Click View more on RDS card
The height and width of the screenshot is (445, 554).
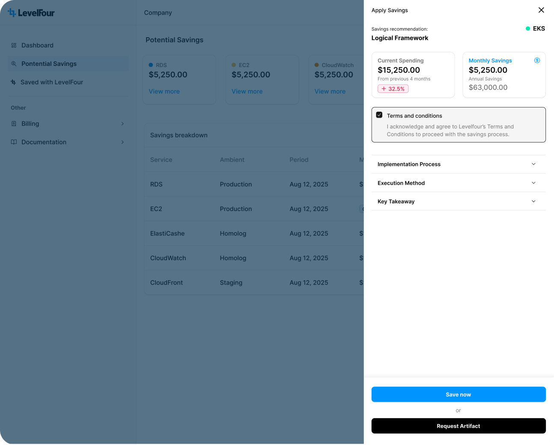pos(164,92)
